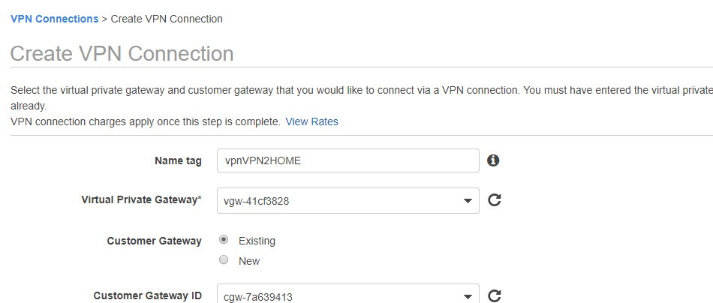Click the Create VPN Connection breadcrumb text

point(167,19)
